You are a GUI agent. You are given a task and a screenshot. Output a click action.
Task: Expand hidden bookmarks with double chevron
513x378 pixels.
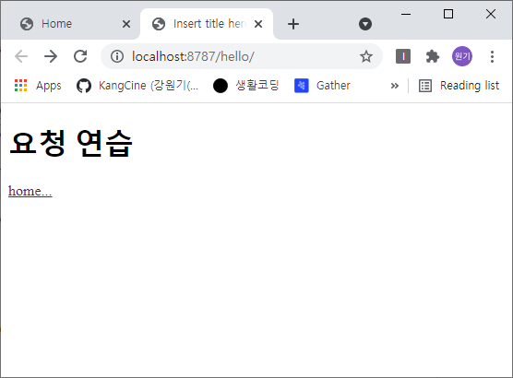coord(395,86)
